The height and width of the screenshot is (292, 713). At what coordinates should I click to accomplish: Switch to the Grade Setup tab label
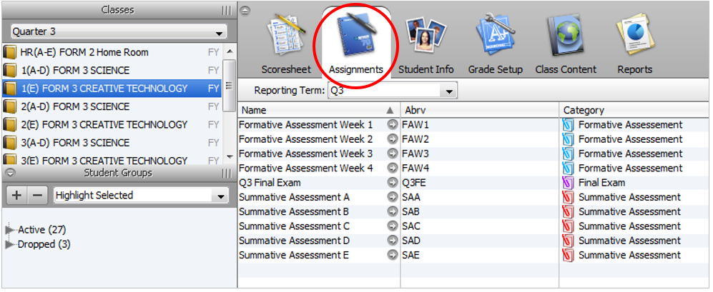click(496, 69)
